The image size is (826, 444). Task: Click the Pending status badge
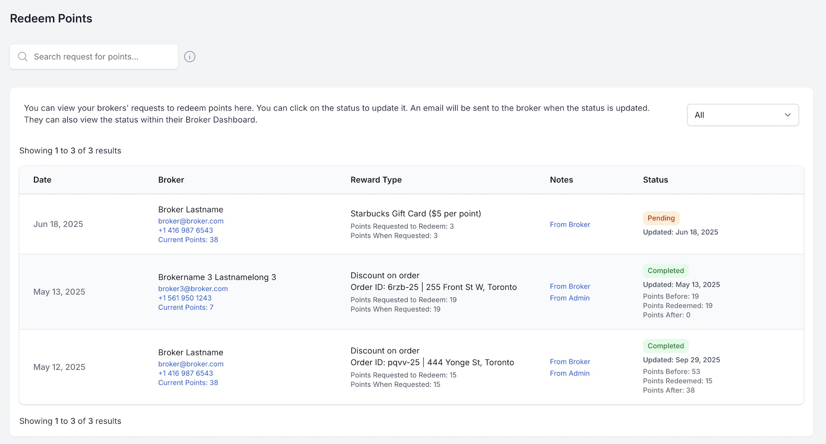pos(661,218)
